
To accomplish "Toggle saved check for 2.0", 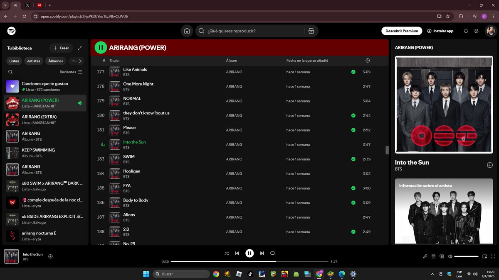I will pos(353,231).
